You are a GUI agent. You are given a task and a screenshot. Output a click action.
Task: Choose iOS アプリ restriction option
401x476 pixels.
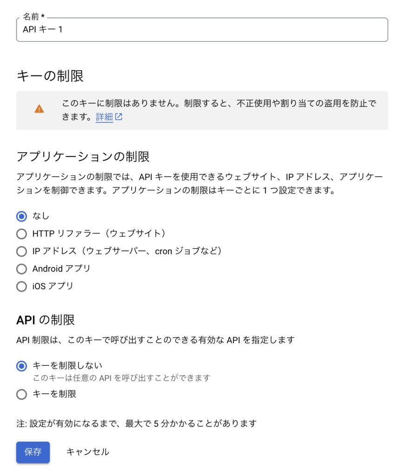21,286
